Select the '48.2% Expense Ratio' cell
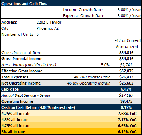The height and width of the screenshot is (135, 142). click(x=92, y=77)
